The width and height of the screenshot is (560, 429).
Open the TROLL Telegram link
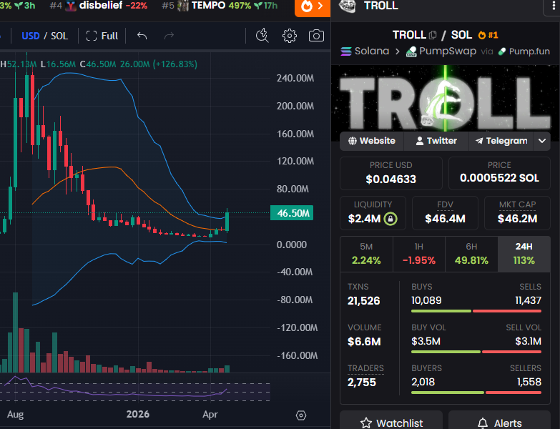pos(501,141)
